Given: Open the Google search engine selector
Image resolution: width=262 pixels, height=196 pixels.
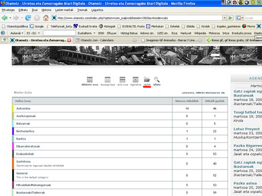Looking at the screenshot, I should [239, 18].
